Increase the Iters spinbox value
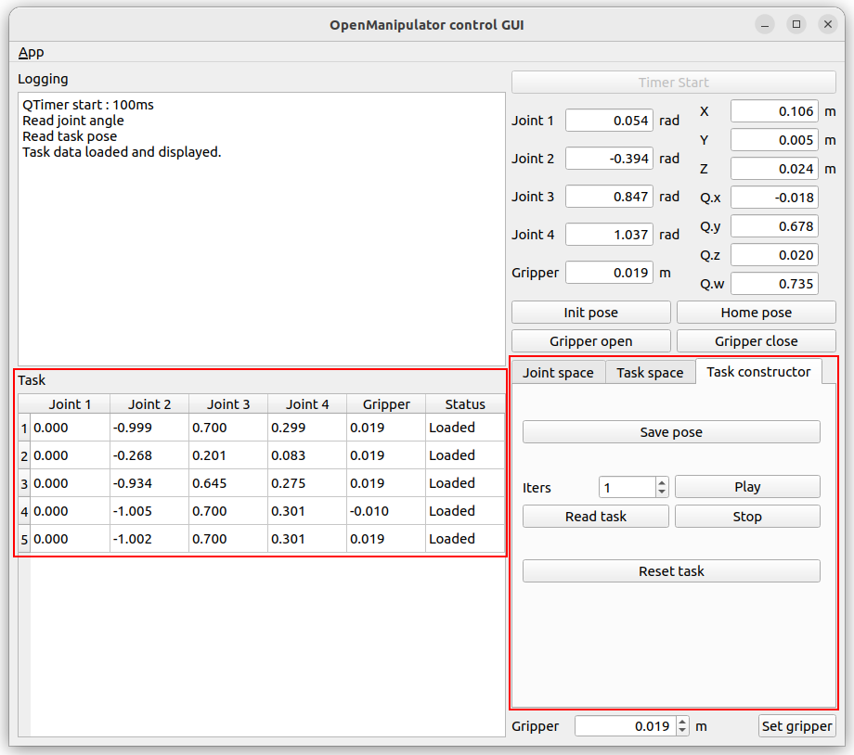 click(662, 482)
